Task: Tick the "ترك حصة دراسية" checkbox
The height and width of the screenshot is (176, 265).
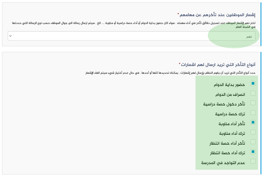Action: 253,113
